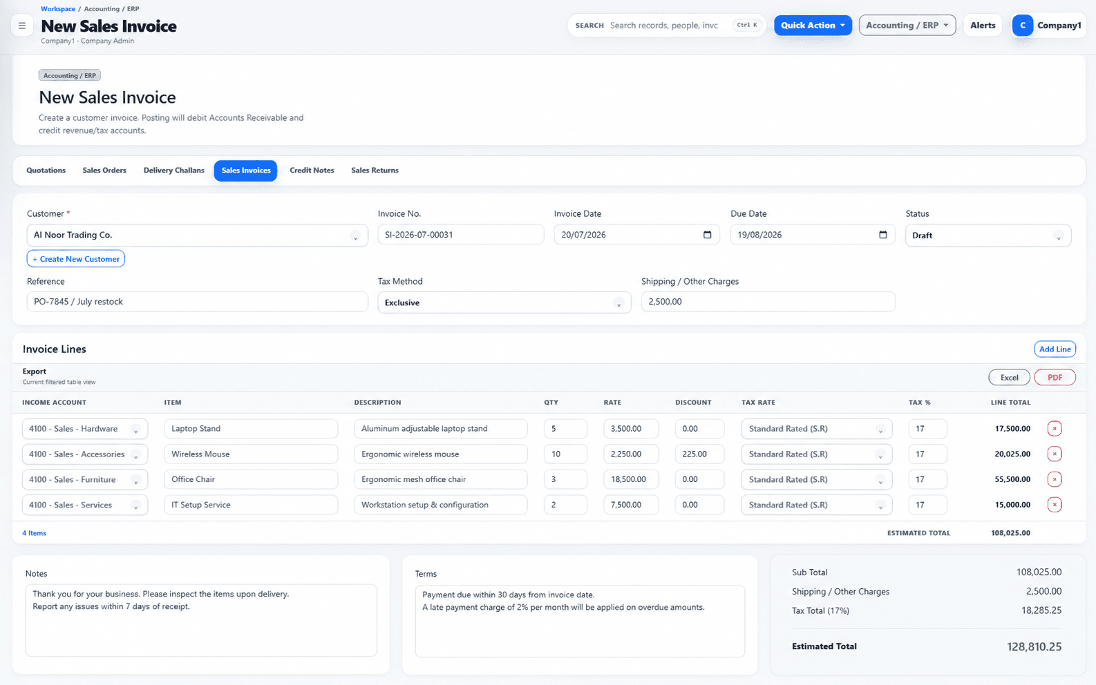Remove the Laptop Stand invoice line
Image resolution: width=1096 pixels, height=685 pixels.
[x=1055, y=429]
